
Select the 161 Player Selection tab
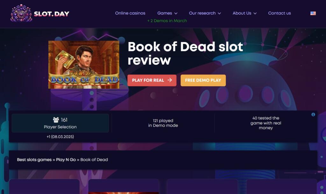60,123
